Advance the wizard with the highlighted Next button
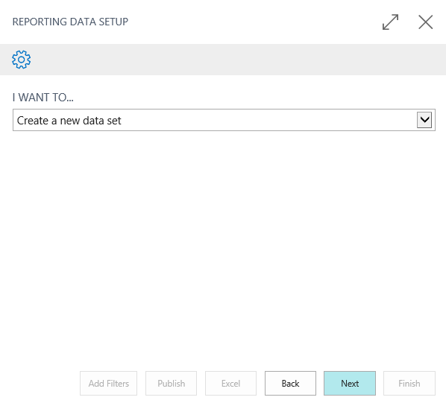446x406 pixels. coord(350,383)
